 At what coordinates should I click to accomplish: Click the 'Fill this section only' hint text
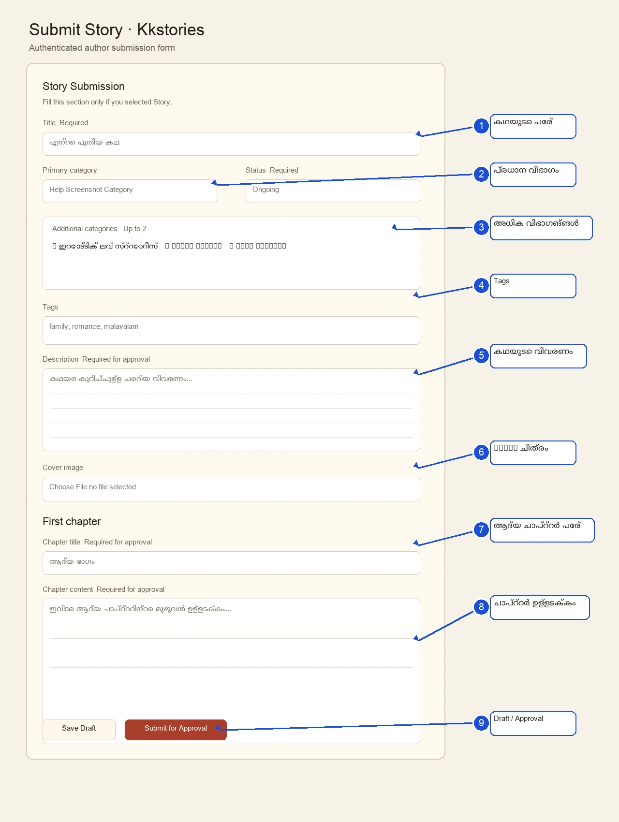coord(107,102)
